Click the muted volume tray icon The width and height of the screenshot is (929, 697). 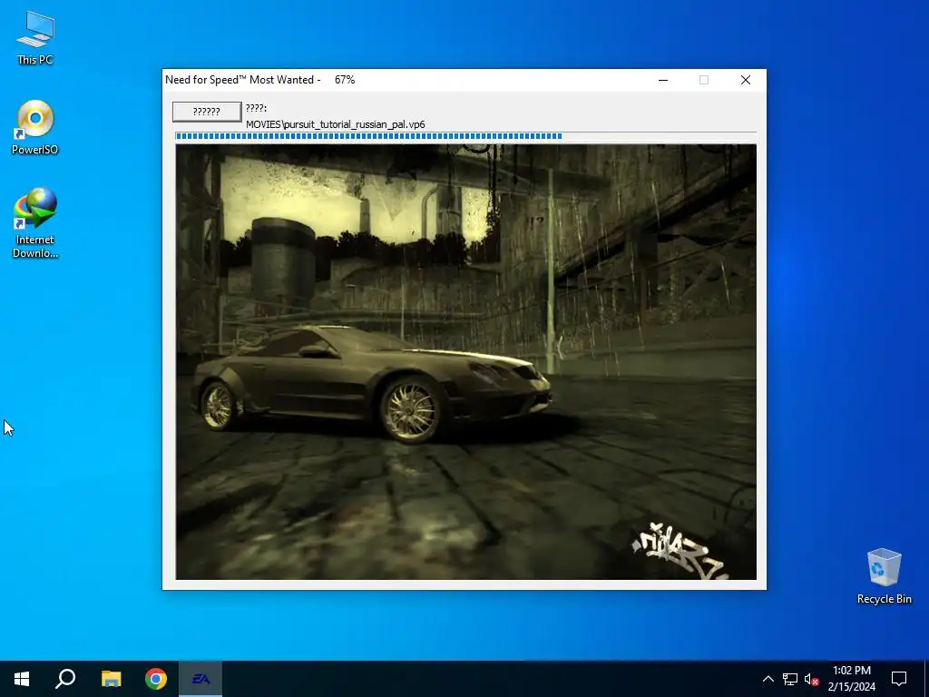click(x=811, y=679)
